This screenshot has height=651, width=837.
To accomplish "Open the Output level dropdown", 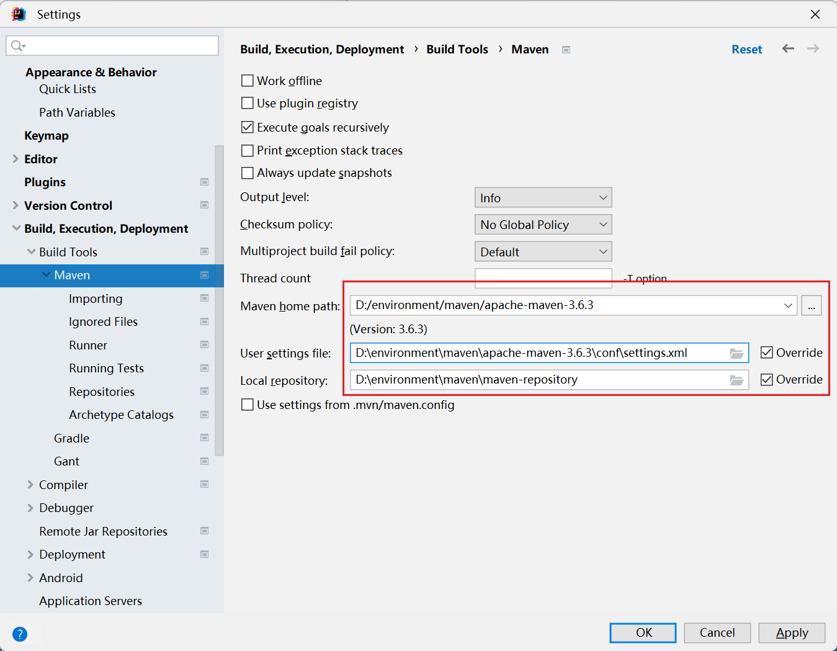I will (543, 198).
